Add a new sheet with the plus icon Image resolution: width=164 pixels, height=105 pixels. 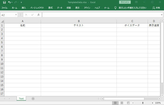[33, 99]
